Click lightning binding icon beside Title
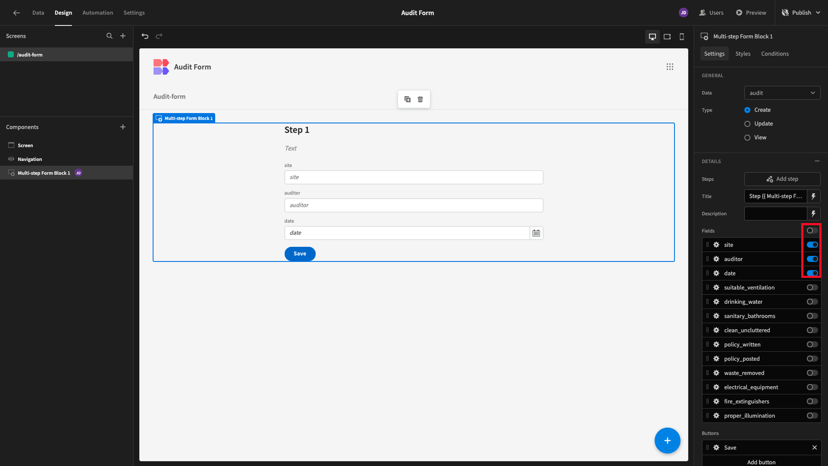828x466 pixels. pos(813,196)
